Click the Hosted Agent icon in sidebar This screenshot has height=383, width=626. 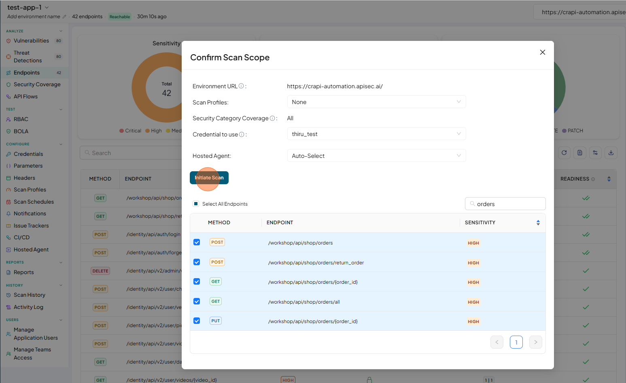pyautogui.click(x=8, y=250)
